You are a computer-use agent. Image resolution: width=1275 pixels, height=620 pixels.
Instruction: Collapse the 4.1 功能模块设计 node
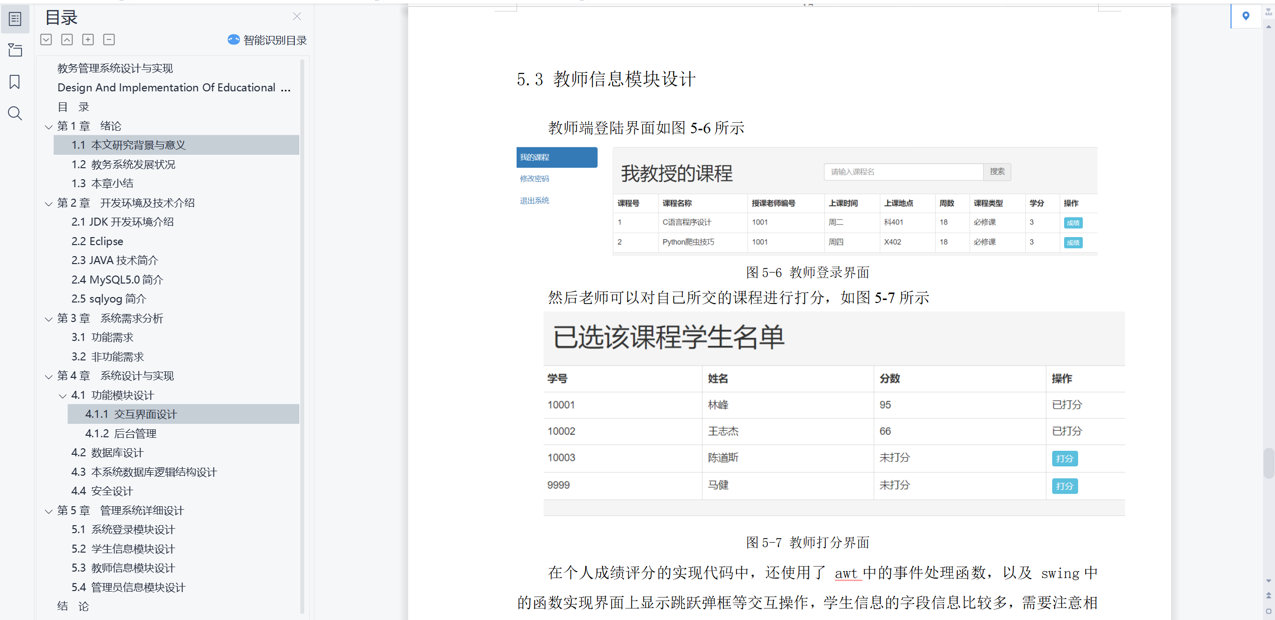(62, 396)
